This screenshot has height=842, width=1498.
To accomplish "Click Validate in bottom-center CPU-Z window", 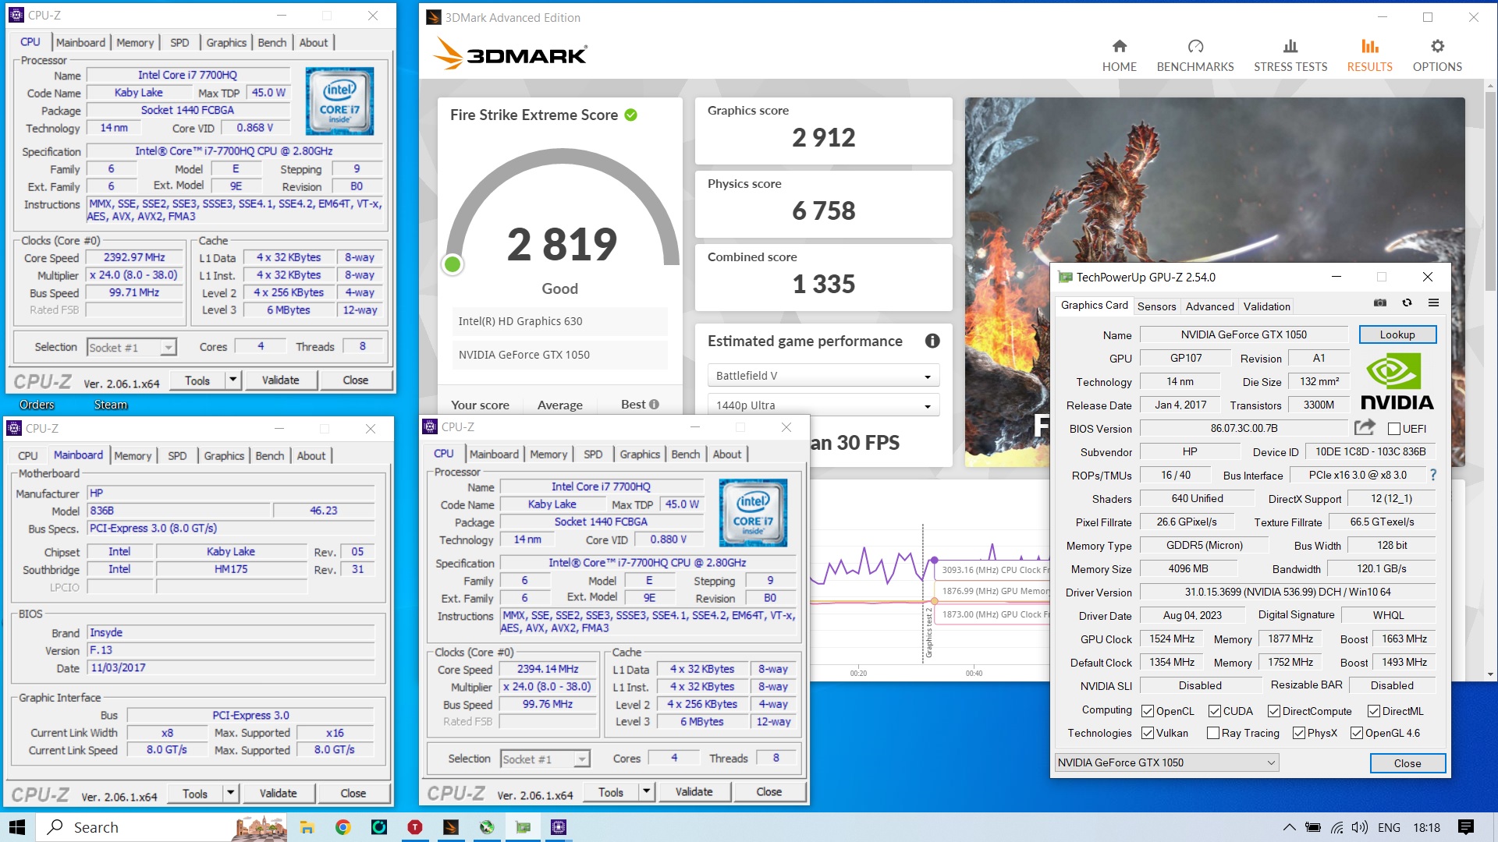I will [x=694, y=791].
